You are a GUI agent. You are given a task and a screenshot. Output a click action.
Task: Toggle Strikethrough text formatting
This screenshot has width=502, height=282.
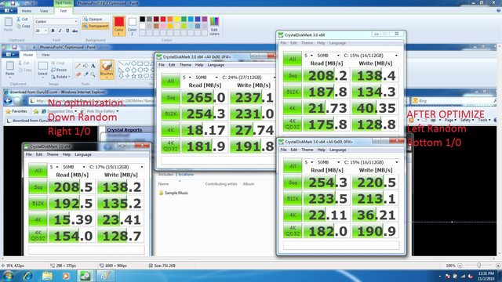(75, 31)
